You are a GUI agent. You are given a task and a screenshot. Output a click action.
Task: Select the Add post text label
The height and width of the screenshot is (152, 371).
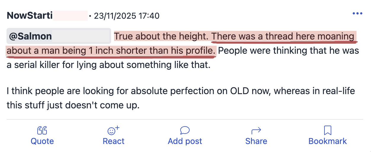click(x=185, y=141)
